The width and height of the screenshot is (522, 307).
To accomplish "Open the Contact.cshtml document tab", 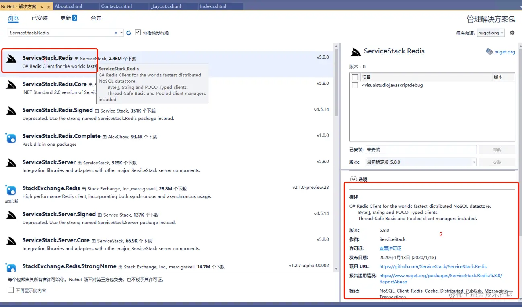I will 124,6.
